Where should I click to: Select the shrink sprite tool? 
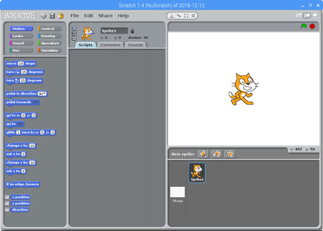[193, 16]
